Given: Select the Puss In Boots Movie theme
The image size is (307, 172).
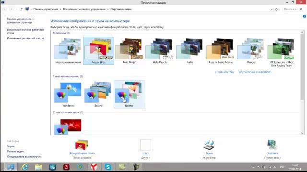Looking at the screenshot, I should coord(221,51).
